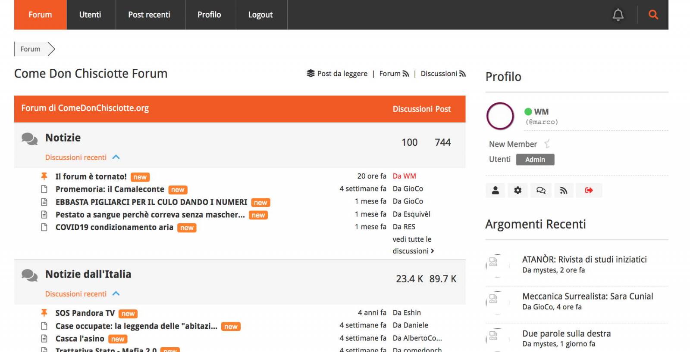Open the Notizie dall'Italia forum title

point(88,274)
